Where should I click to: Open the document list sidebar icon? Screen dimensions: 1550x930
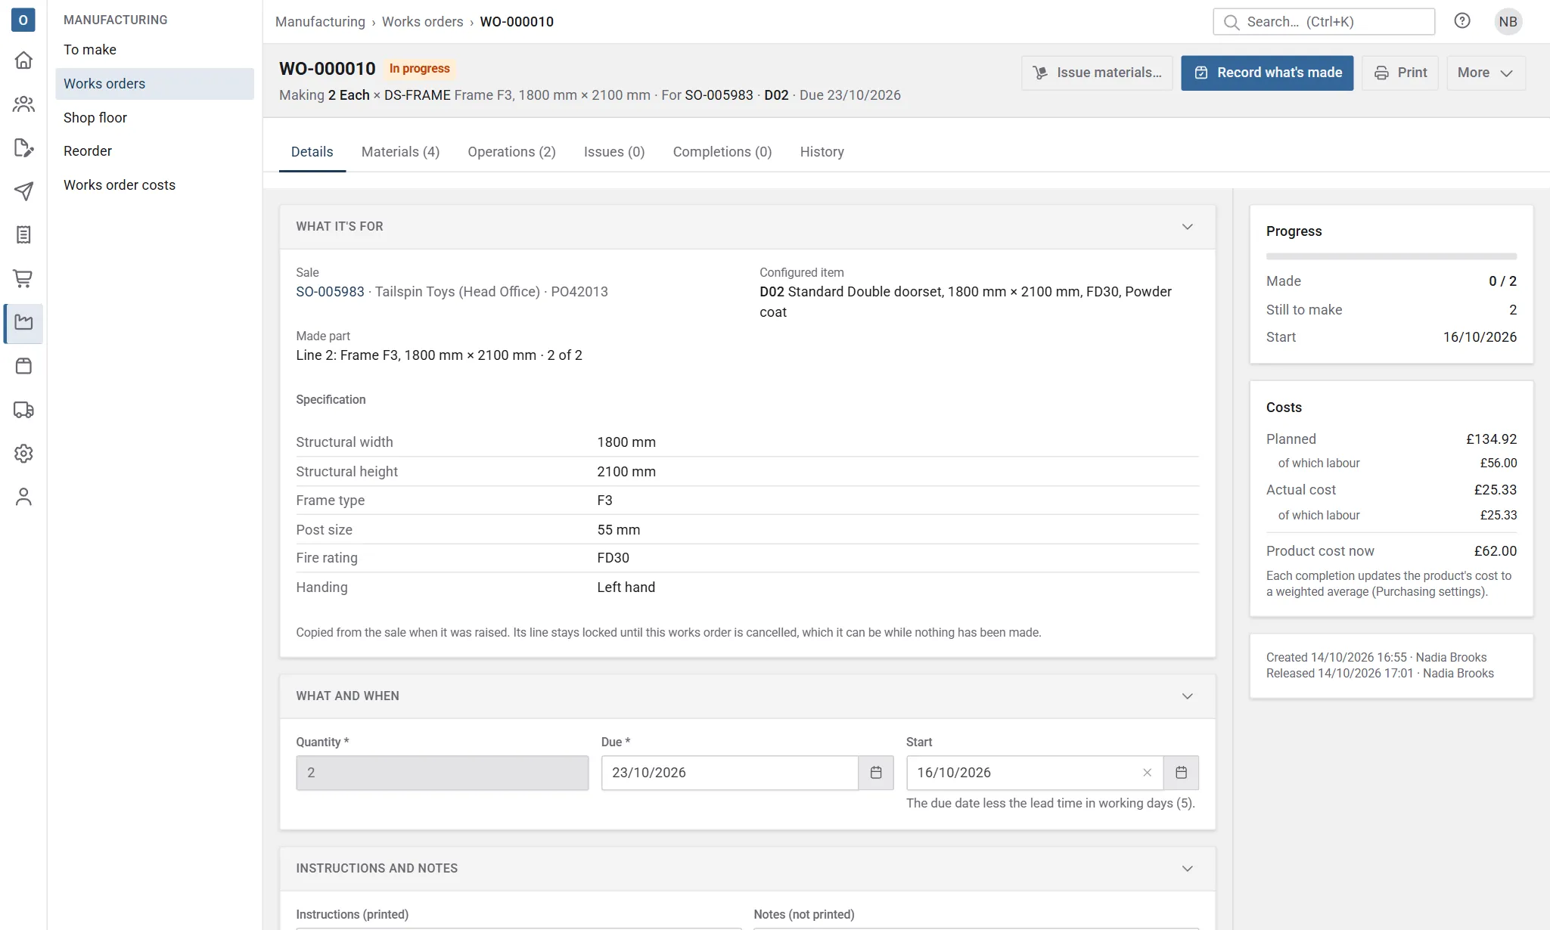click(23, 235)
